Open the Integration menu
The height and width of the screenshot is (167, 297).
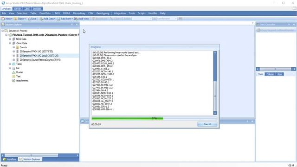point(120,13)
